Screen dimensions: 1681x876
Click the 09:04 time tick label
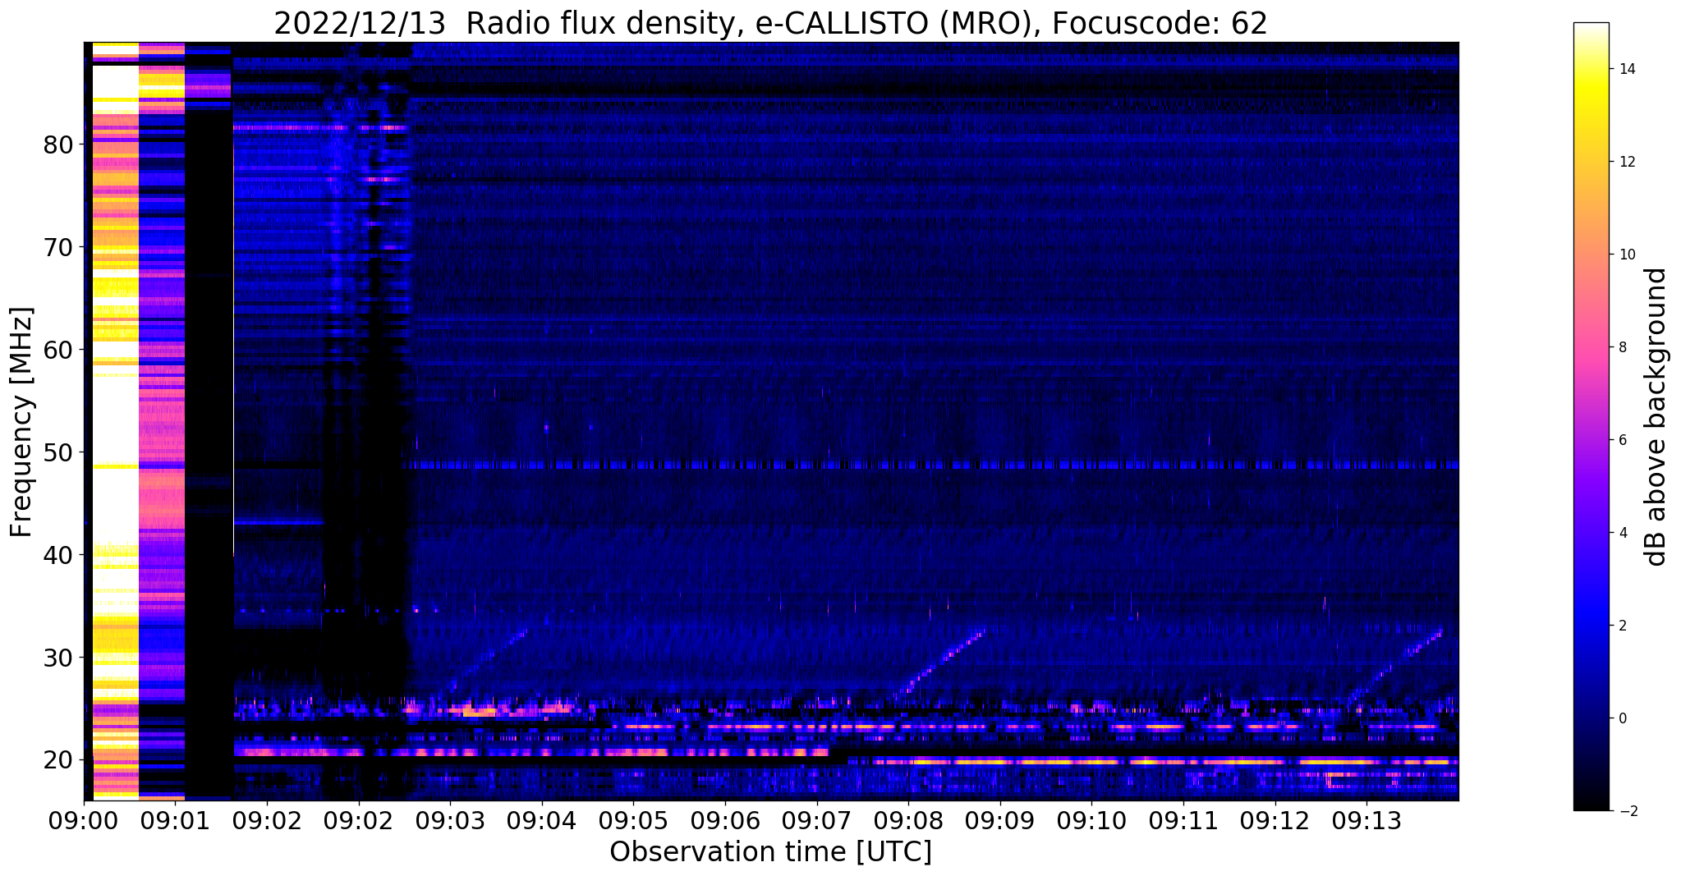(541, 822)
